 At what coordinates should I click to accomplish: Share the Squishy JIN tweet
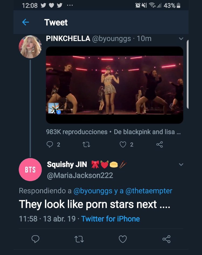point(166,239)
